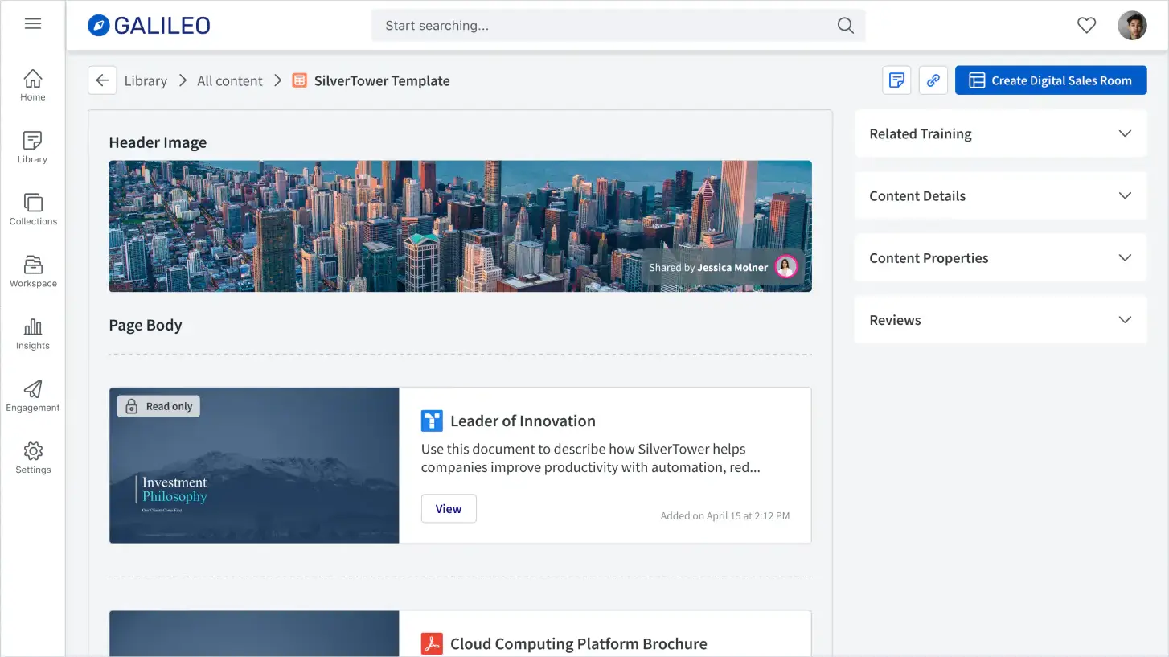Click the copy link icon button

click(933, 80)
